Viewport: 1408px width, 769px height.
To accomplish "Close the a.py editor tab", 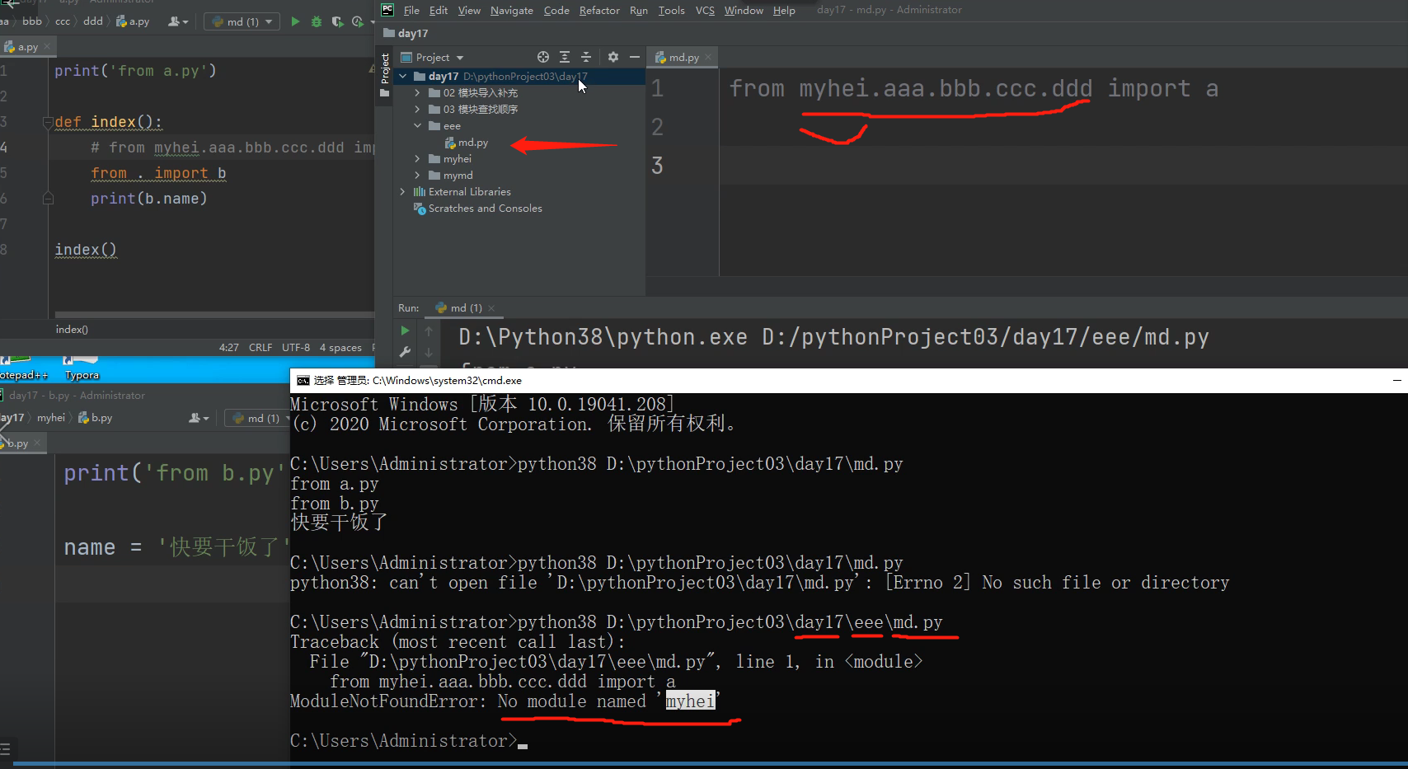I will coord(47,47).
